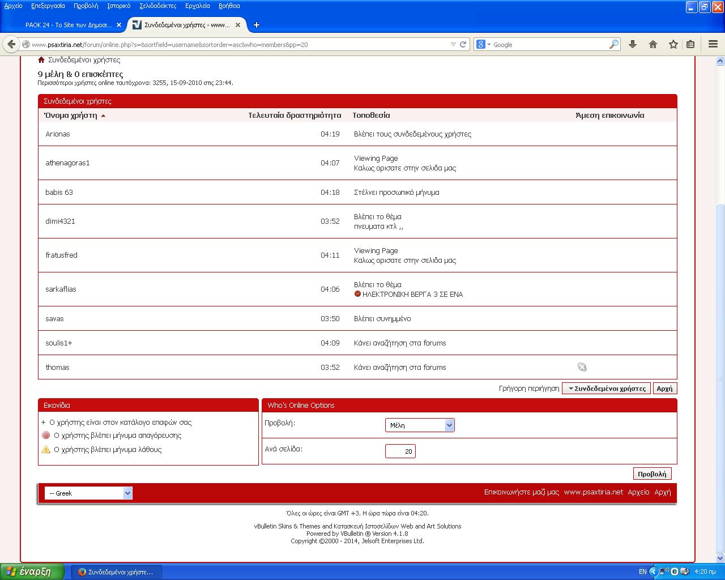The image size is (725, 580).
Task: Open the Firefox downloads arrow icon
Action: tap(633, 44)
